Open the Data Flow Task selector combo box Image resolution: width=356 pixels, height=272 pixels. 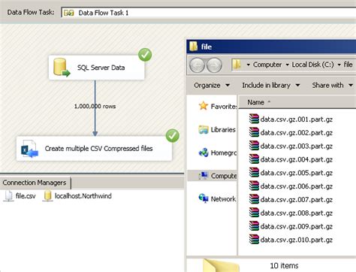[x=209, y=13]
